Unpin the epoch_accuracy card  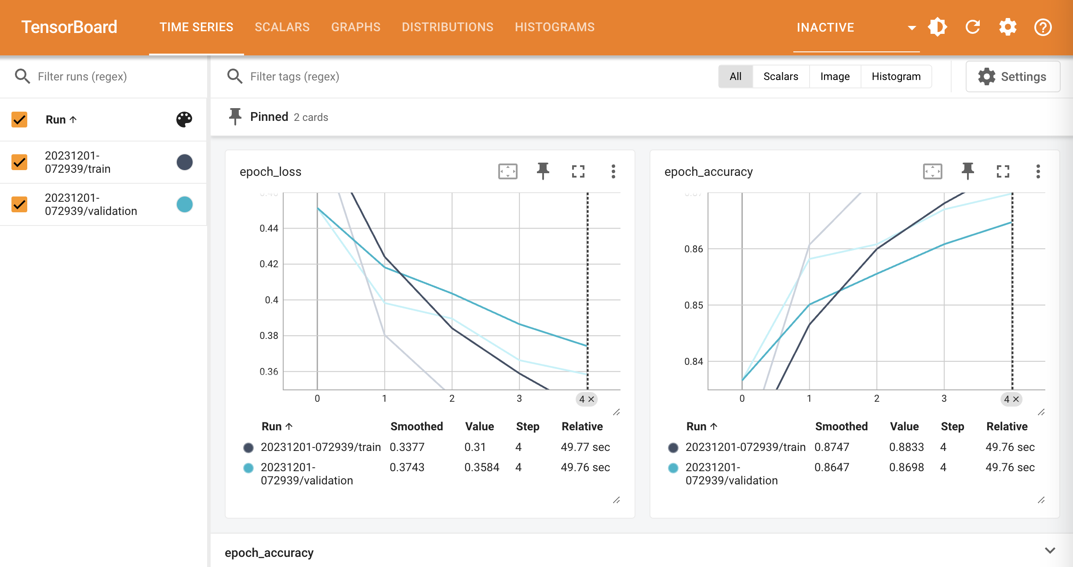968,171
